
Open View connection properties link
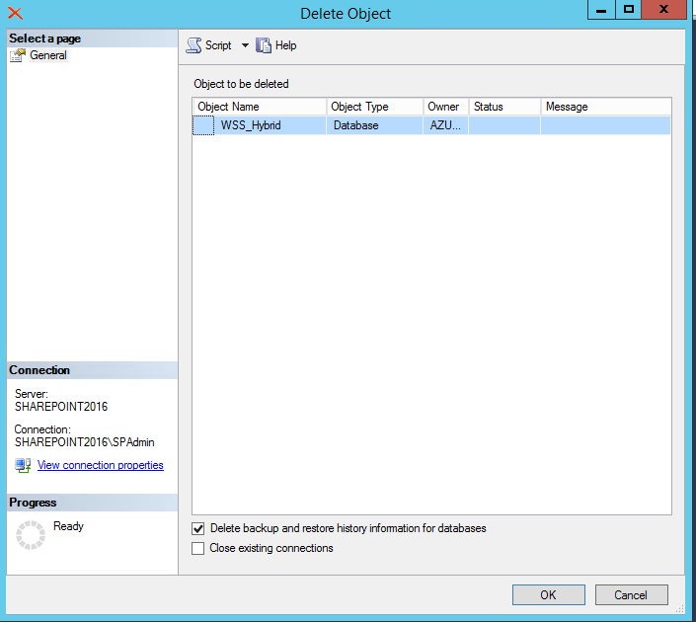(x=101, y=465)
